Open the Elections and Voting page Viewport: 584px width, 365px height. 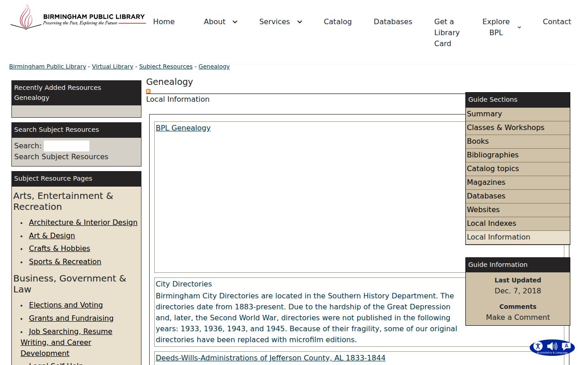coord(66,305)
